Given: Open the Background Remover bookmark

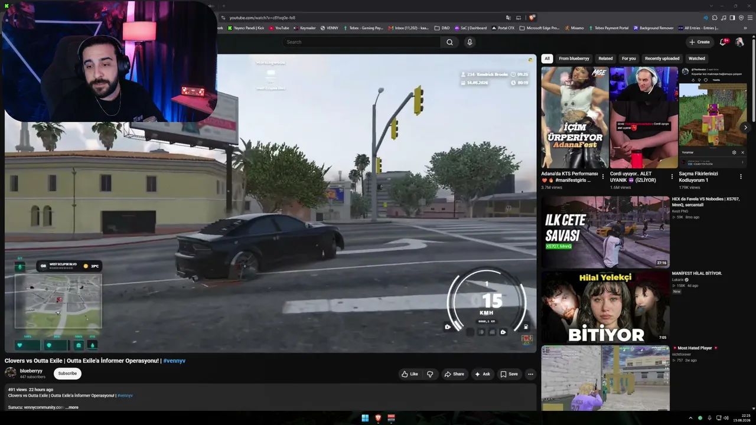Looking at the screenshot, I should [653, 28].
